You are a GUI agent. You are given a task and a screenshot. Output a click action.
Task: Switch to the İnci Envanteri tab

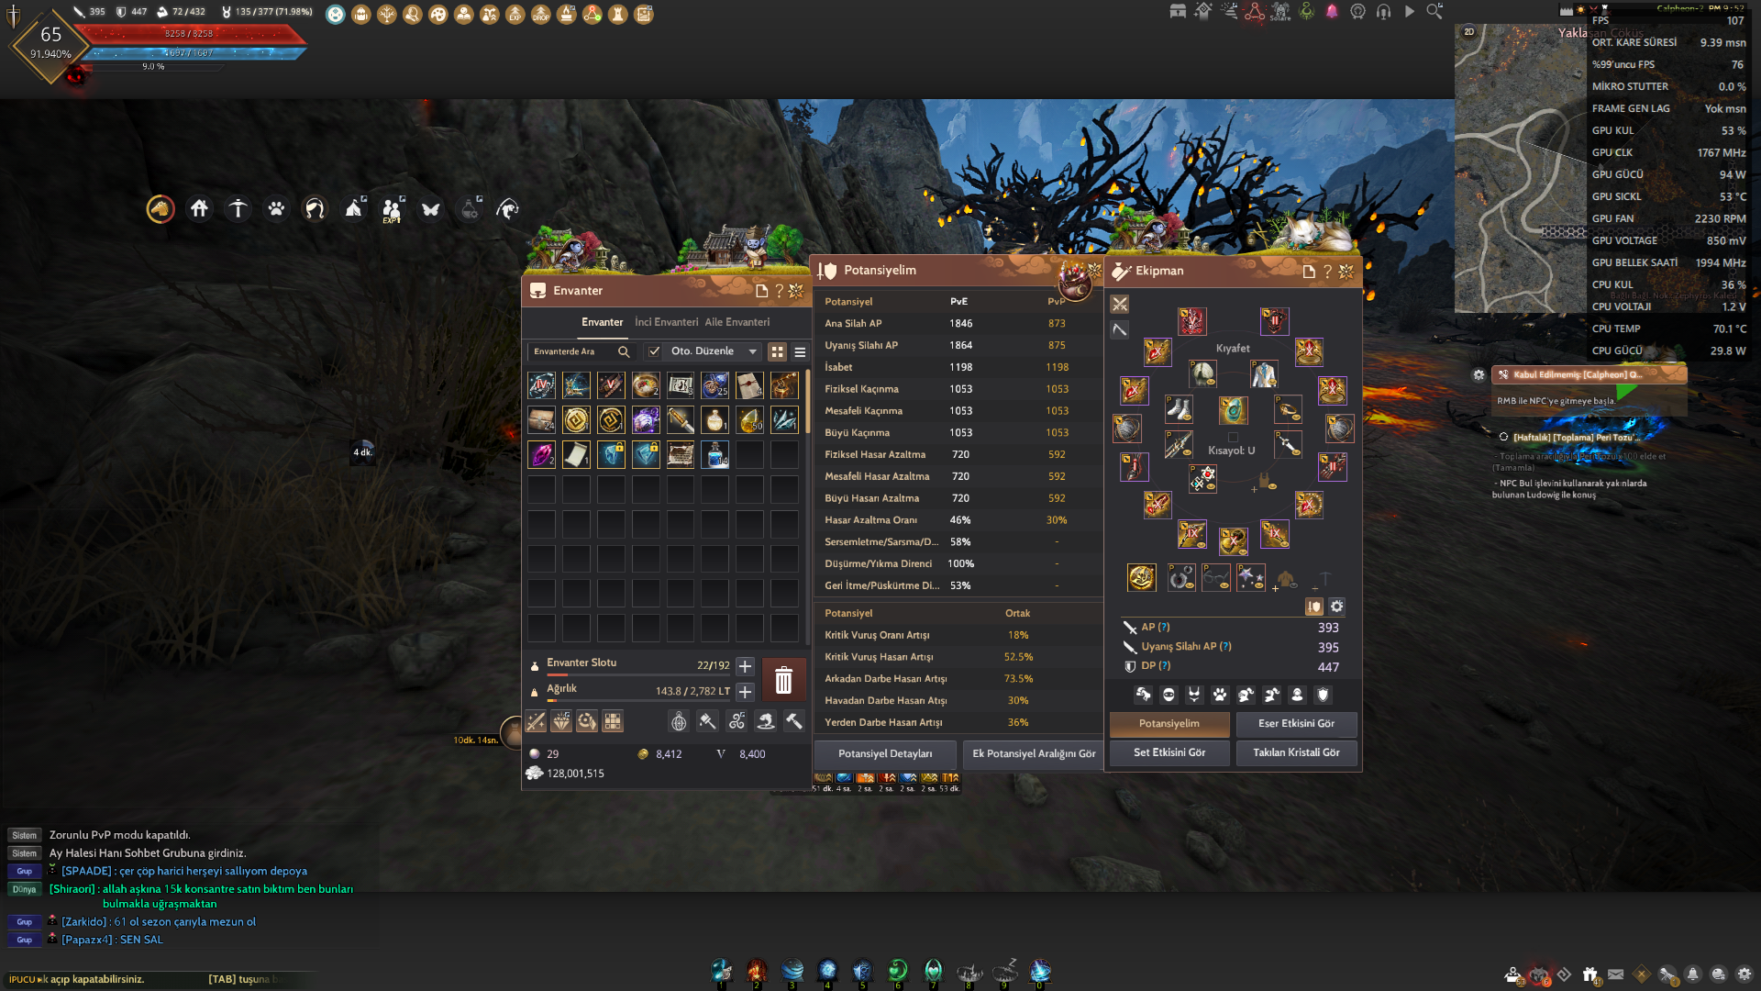tap(666, 322)
